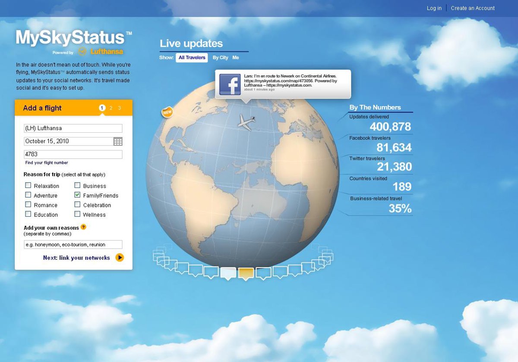Click the Log in link

point(434,8)
